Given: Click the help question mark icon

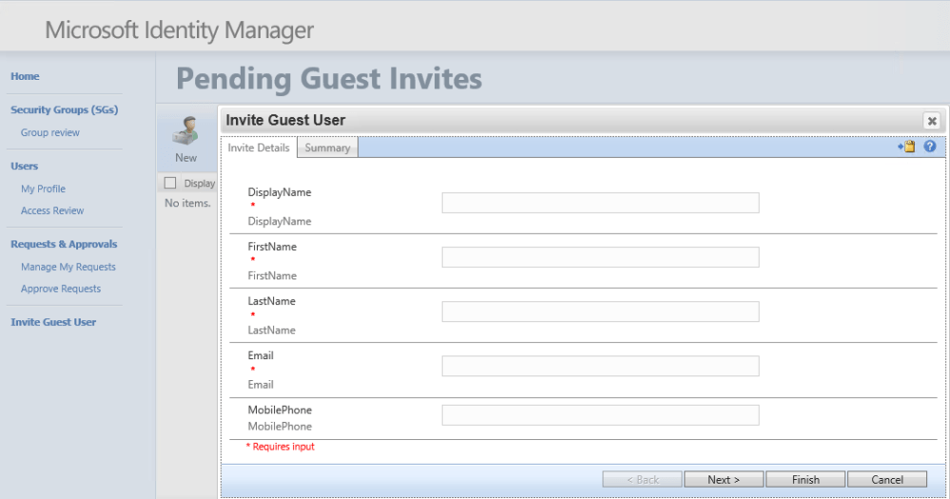Looking at the screenshot, I should [930, 146].
